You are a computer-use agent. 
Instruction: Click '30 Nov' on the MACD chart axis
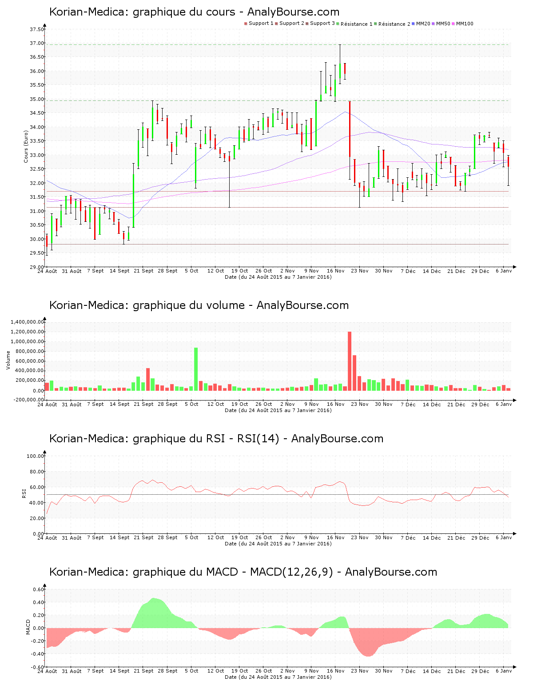pyautogui.click(x=384, y=671)
